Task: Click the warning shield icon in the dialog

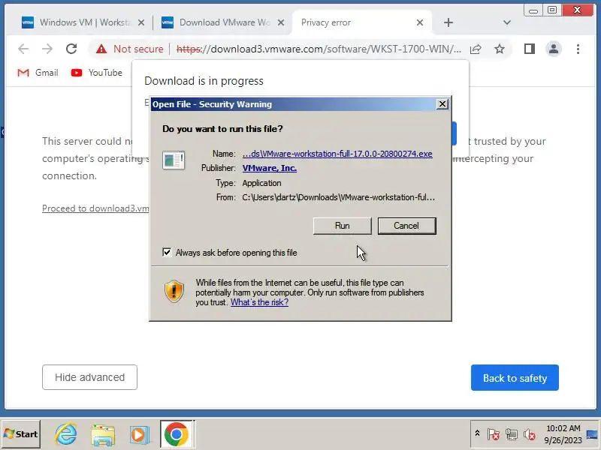Action: [174, 291]
